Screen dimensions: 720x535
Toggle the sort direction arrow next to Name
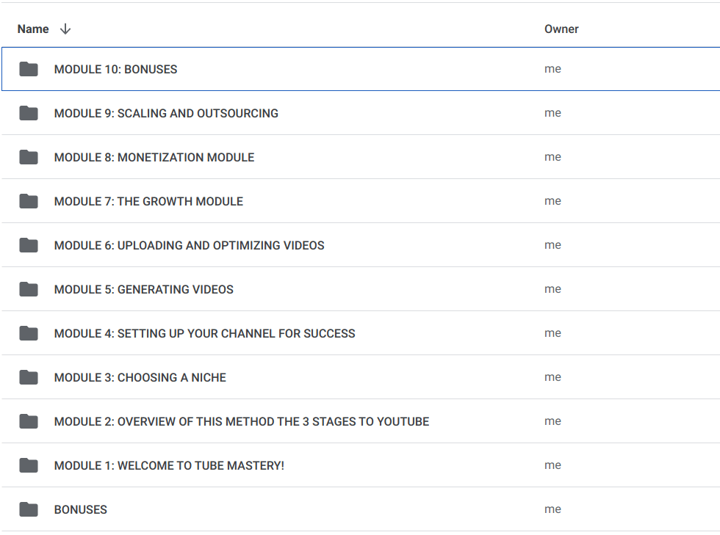(x=65, y=29)
